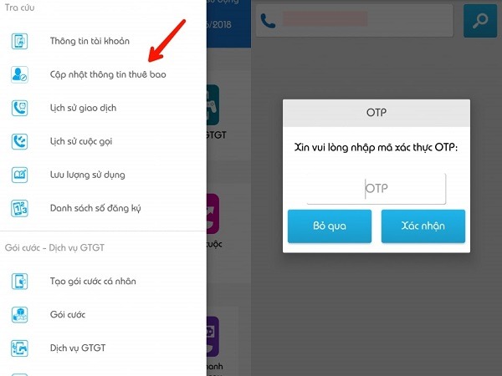The width and height of the screenshot is (502, 376).
Task: Click the Lịch sử giao dịch phone icon
Action: coord(19,108)
